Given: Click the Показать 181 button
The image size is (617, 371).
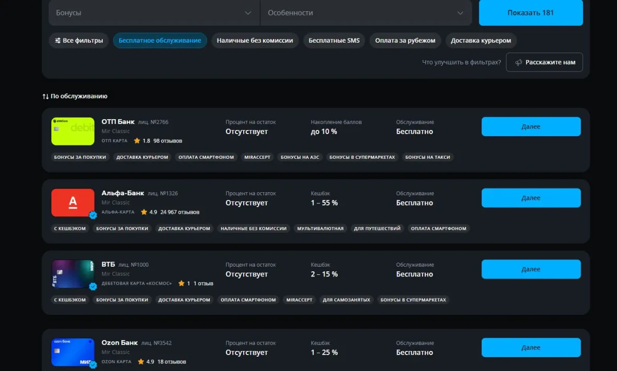Looking at the screenshot, I should [531, 13].
